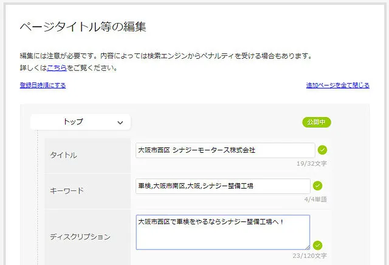This screenshot has height=265, width=389.
Task: Click the 公開中 status badge
Action: (317, 122)
